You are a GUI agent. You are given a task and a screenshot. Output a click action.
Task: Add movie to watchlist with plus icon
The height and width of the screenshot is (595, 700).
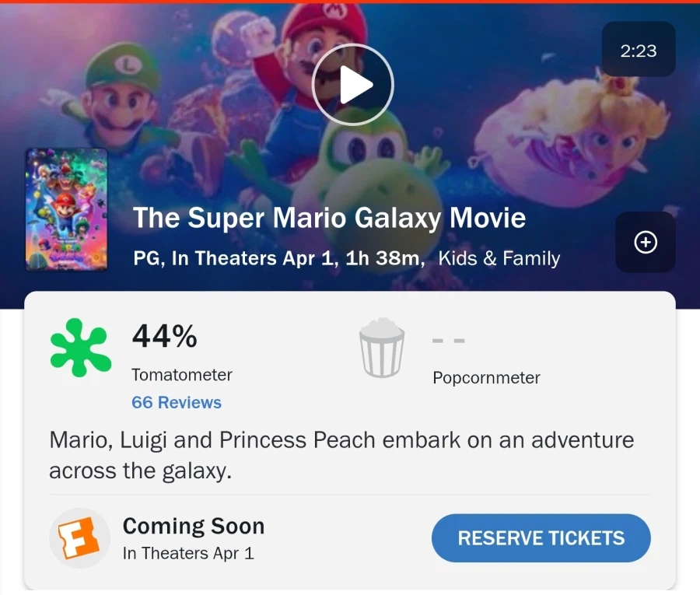click(645, 243)
